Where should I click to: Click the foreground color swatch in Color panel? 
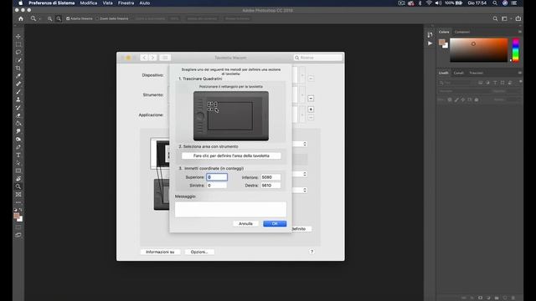click(x=441, y=43)
